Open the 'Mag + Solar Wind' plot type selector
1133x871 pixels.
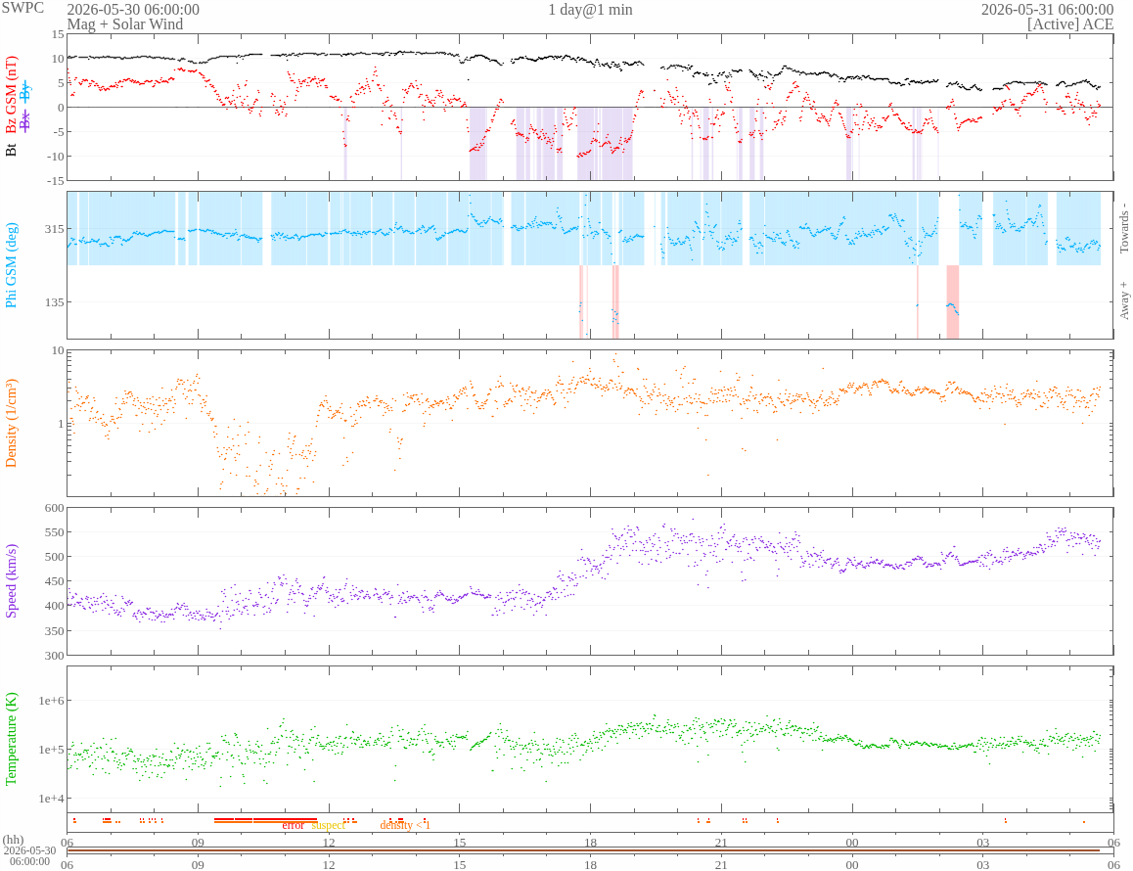[125, 23]
